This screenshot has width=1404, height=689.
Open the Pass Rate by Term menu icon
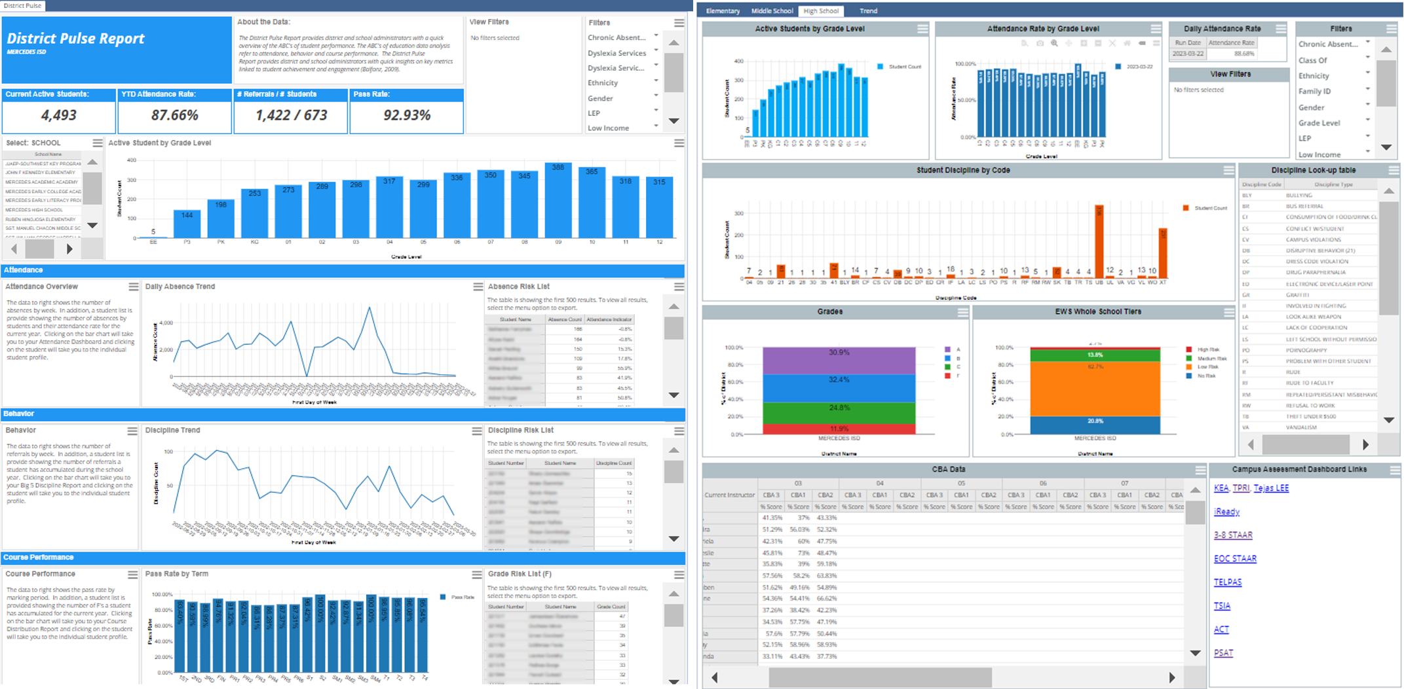[477, 574]
